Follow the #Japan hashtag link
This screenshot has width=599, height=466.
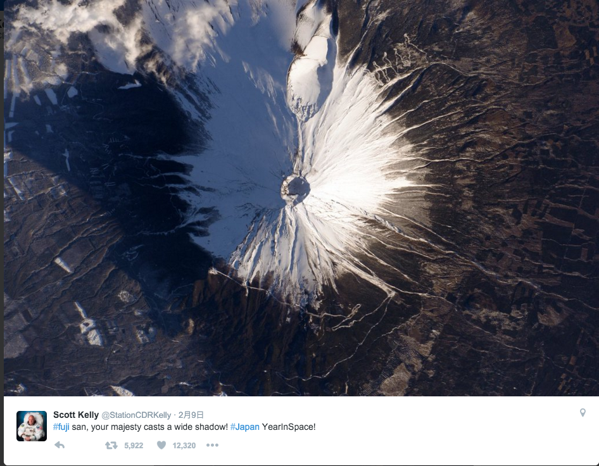245,427
